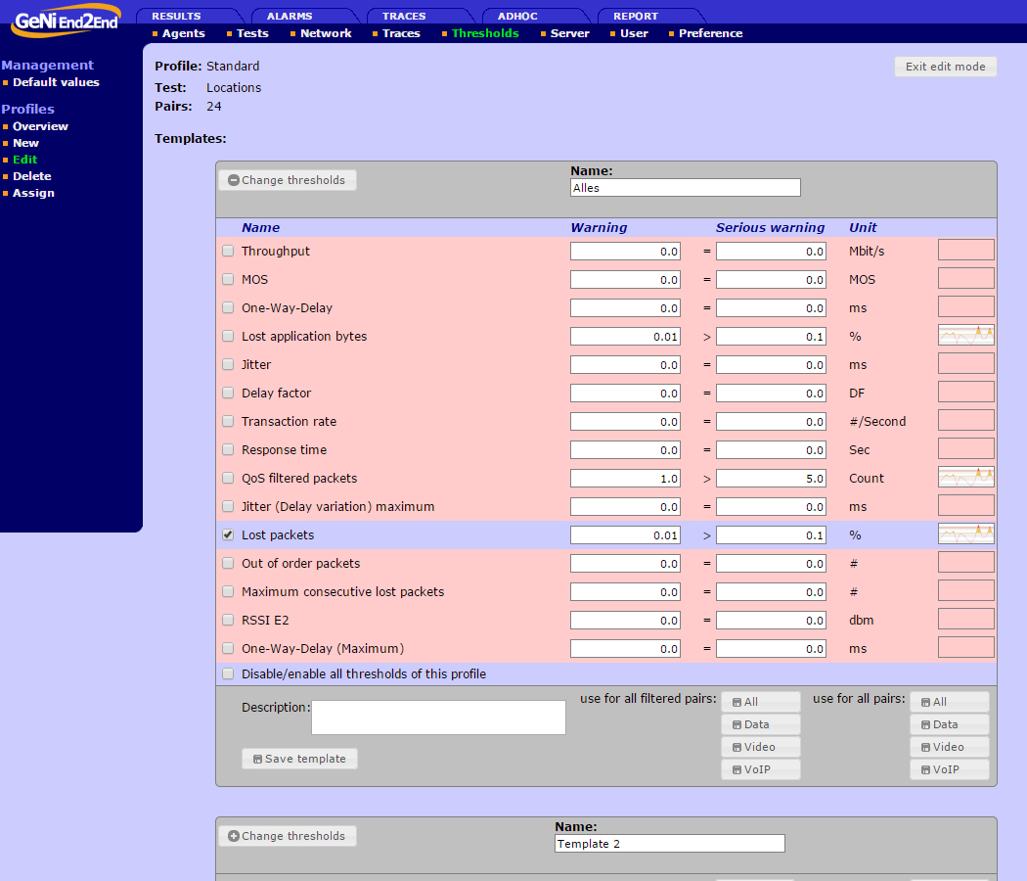Viewport: 1027px width, 881px height.
Task: Enable the Throughput threshold checkbox
Action: [x=228, y=251]
